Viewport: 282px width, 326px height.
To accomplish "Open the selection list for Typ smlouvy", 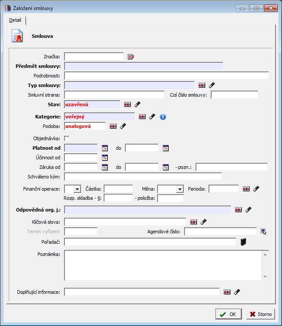I will pos(201,85).
